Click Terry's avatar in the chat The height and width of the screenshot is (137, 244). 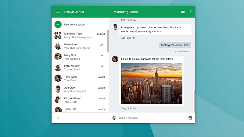coord(115,59)
